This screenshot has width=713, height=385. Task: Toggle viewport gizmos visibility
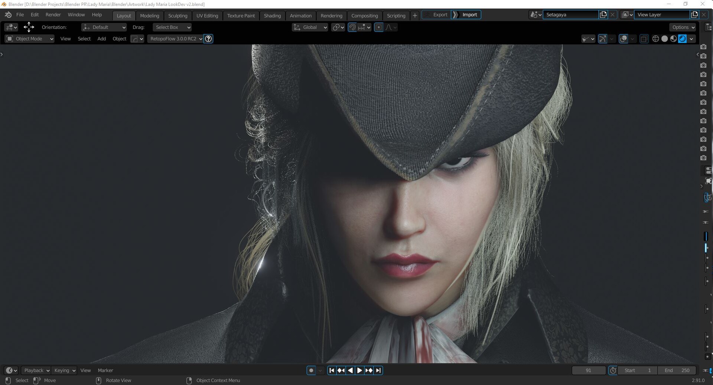[603, 39]
